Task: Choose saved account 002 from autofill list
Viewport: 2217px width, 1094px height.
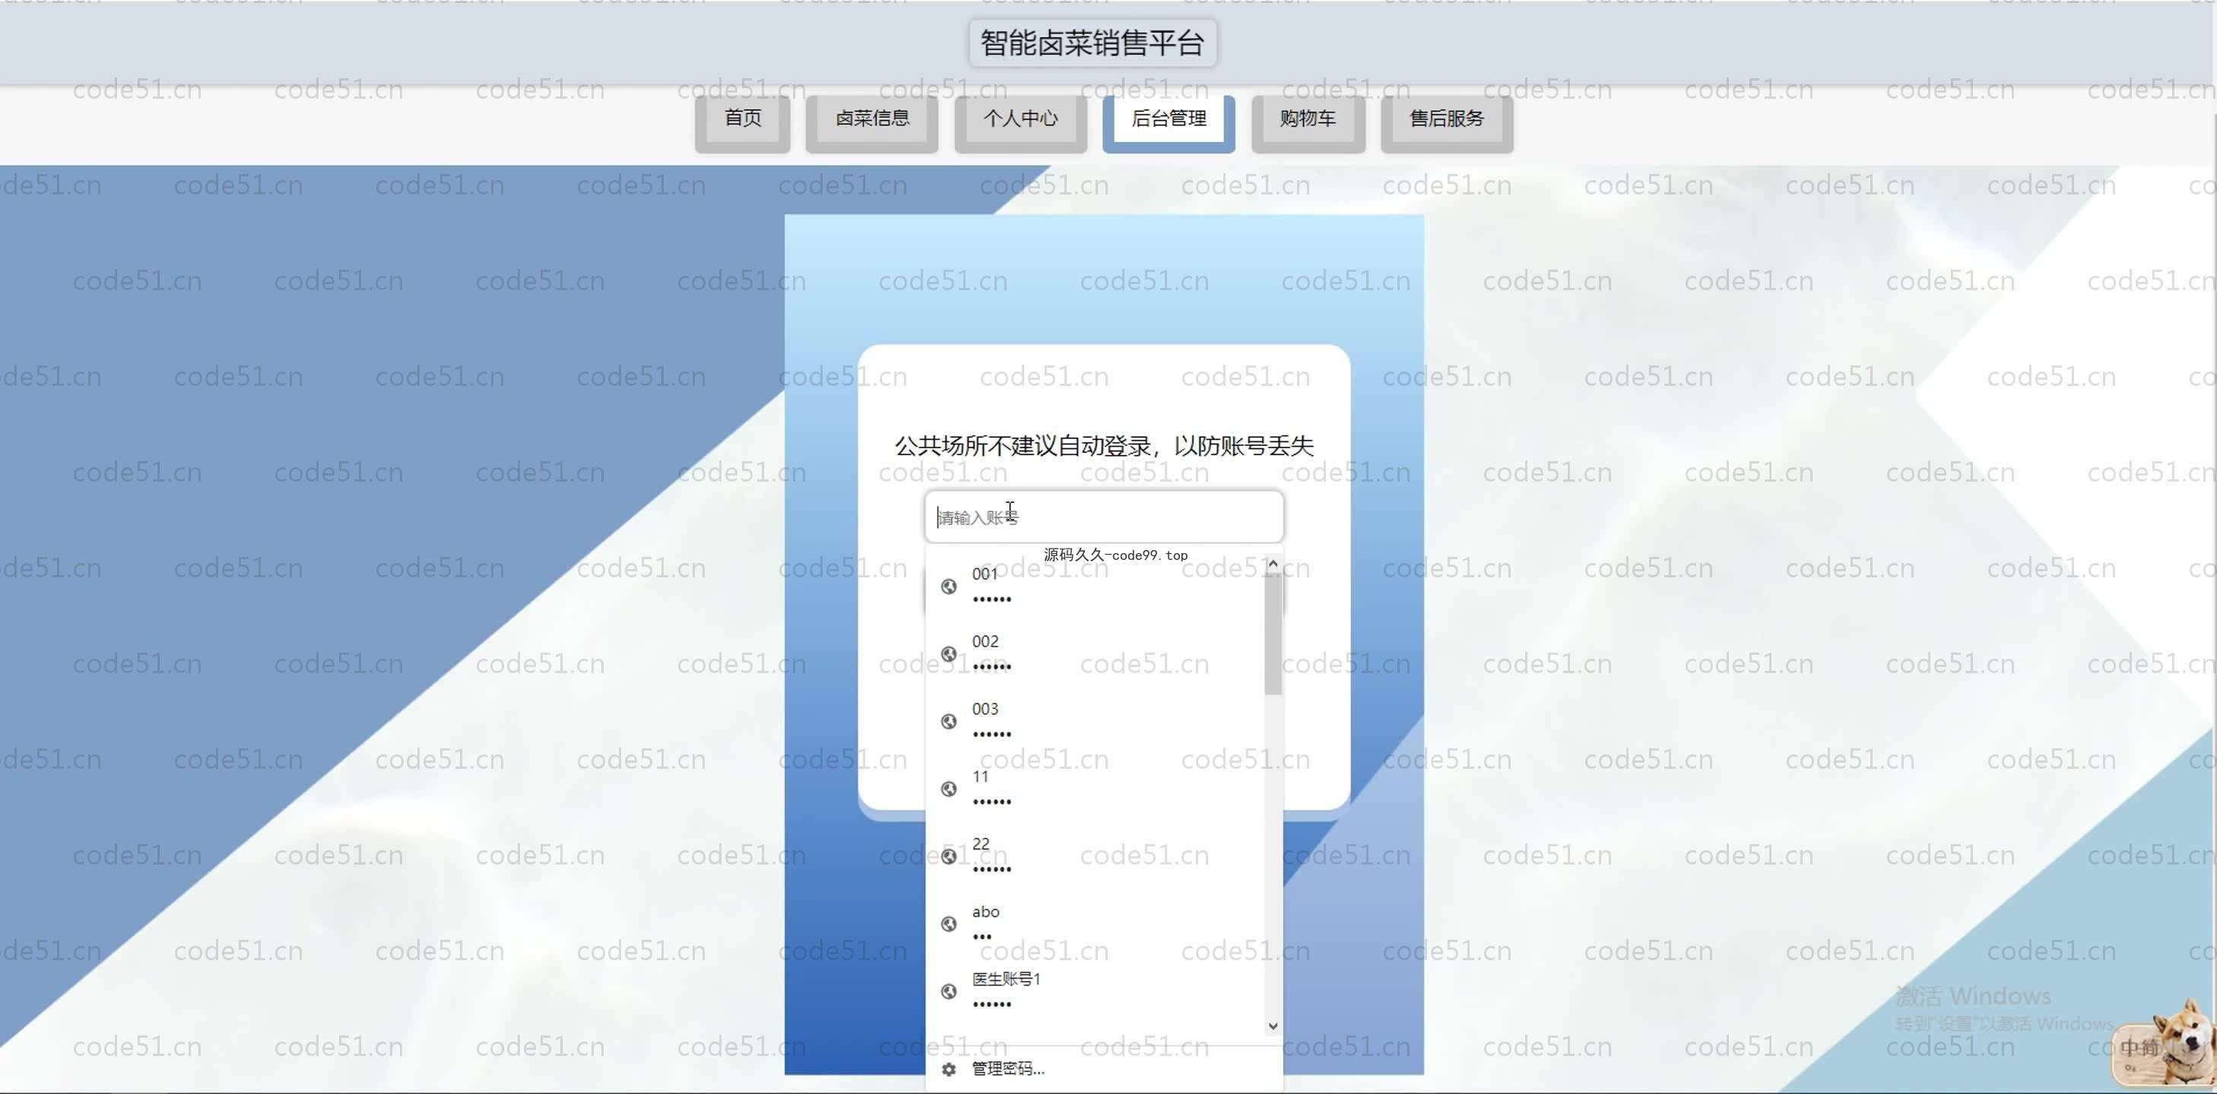Action: click(1096, 653)
